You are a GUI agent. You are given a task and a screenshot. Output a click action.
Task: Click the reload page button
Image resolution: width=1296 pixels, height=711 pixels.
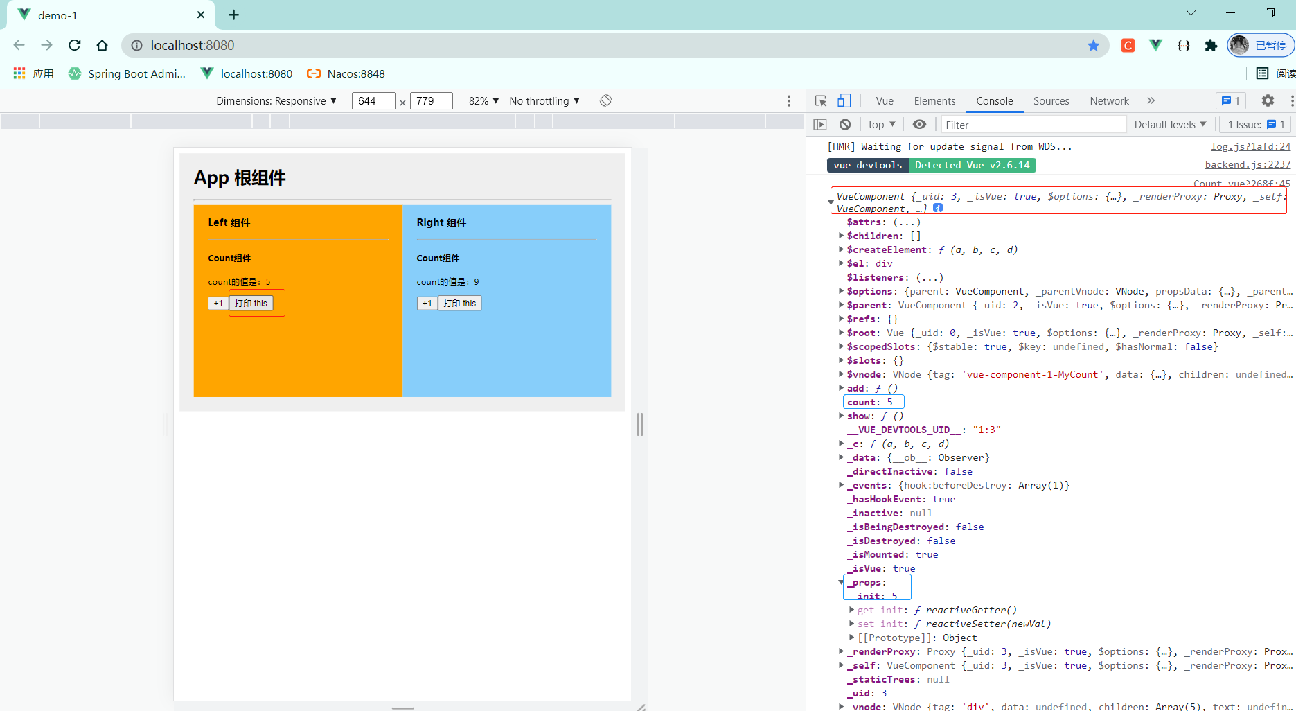coord(75,46)
